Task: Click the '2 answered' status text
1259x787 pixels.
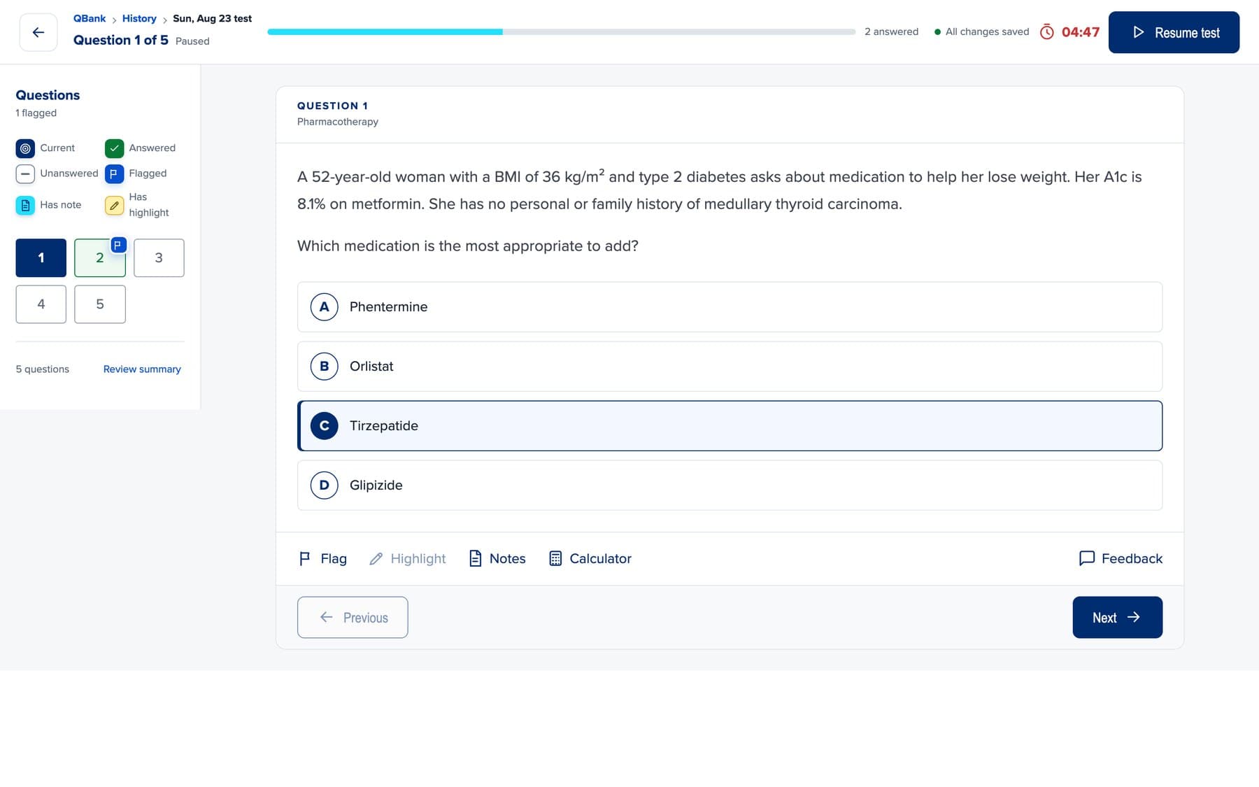Action: pos(891,32)
